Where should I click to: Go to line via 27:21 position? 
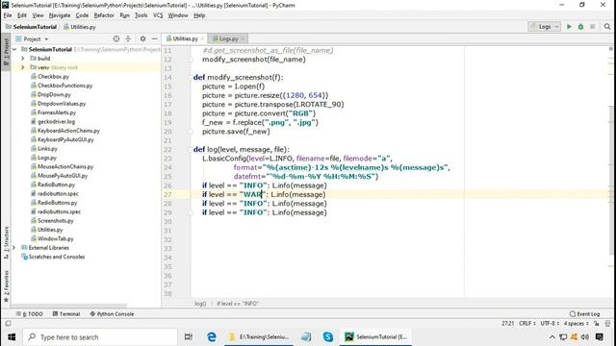pos(507,324)
